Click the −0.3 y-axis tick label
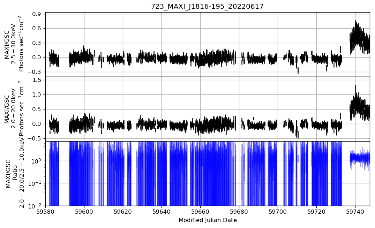The width and height of the screenshot is (375, 228). (35, 72)
